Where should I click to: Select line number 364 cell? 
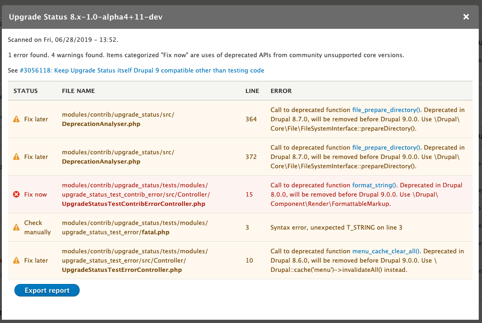pyautogui.click(x=251, y=119)
